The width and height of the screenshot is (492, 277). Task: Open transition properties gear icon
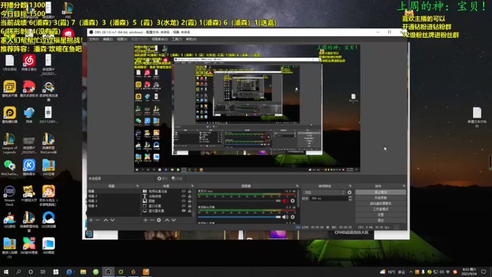349,192
